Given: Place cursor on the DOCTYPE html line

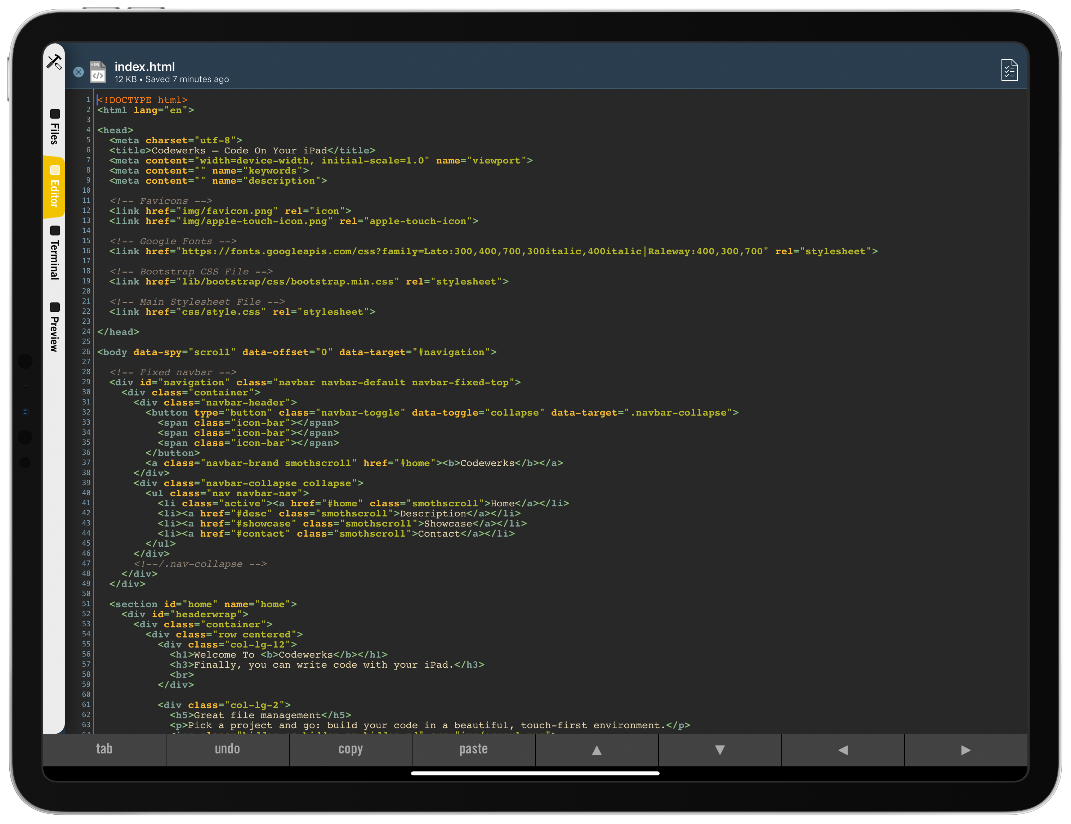Looking at the screenshot, I should [142, 100].
